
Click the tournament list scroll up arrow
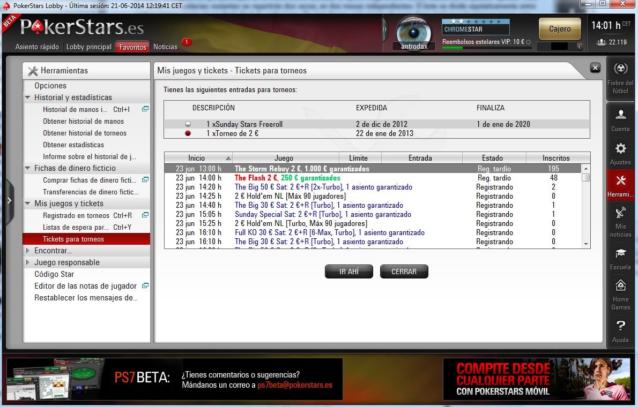[x=586, y=168]
